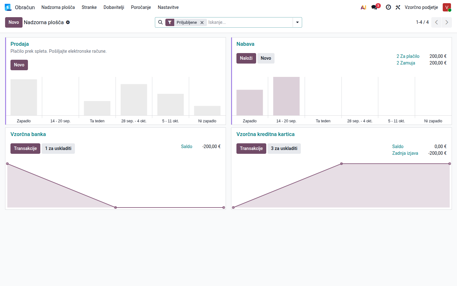Open the user avatar menu
The width and height of the screenshot is (457, 286).
[447, 7]
